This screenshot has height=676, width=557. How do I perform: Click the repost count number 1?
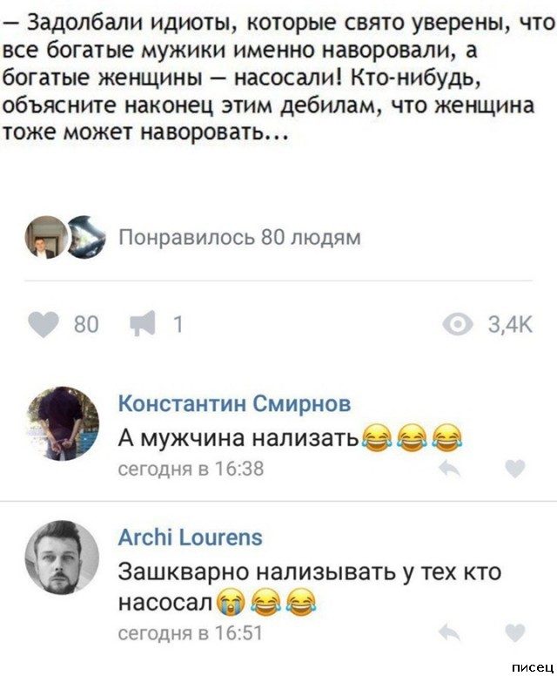178,325
